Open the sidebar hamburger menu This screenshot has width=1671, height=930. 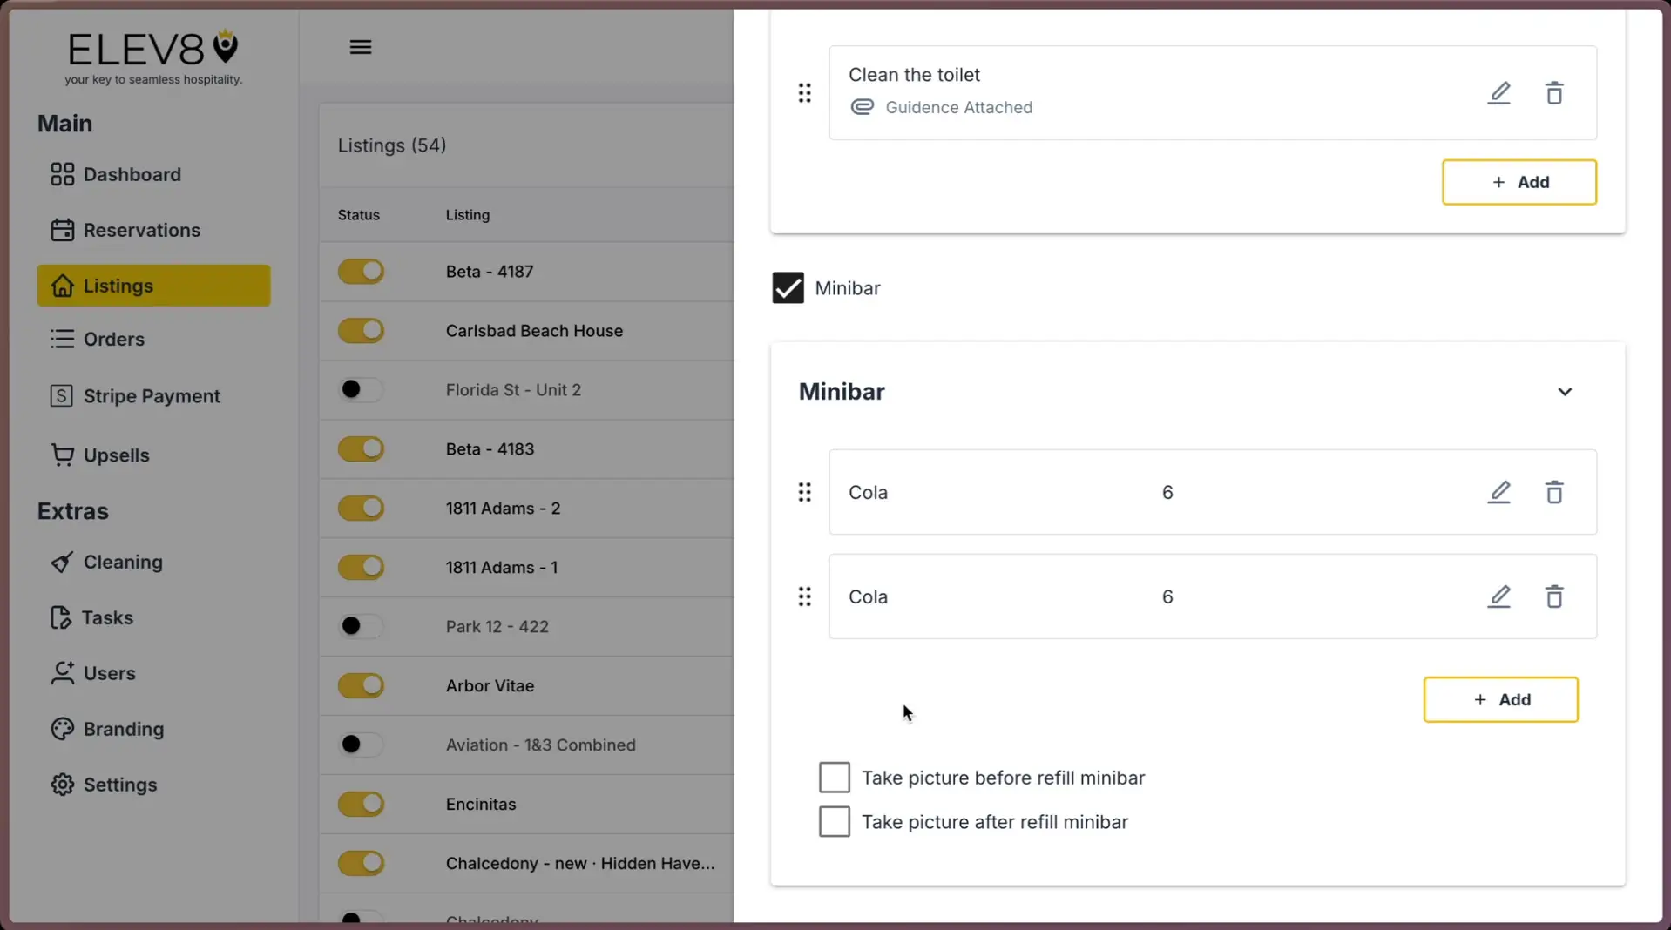point(360,46)
